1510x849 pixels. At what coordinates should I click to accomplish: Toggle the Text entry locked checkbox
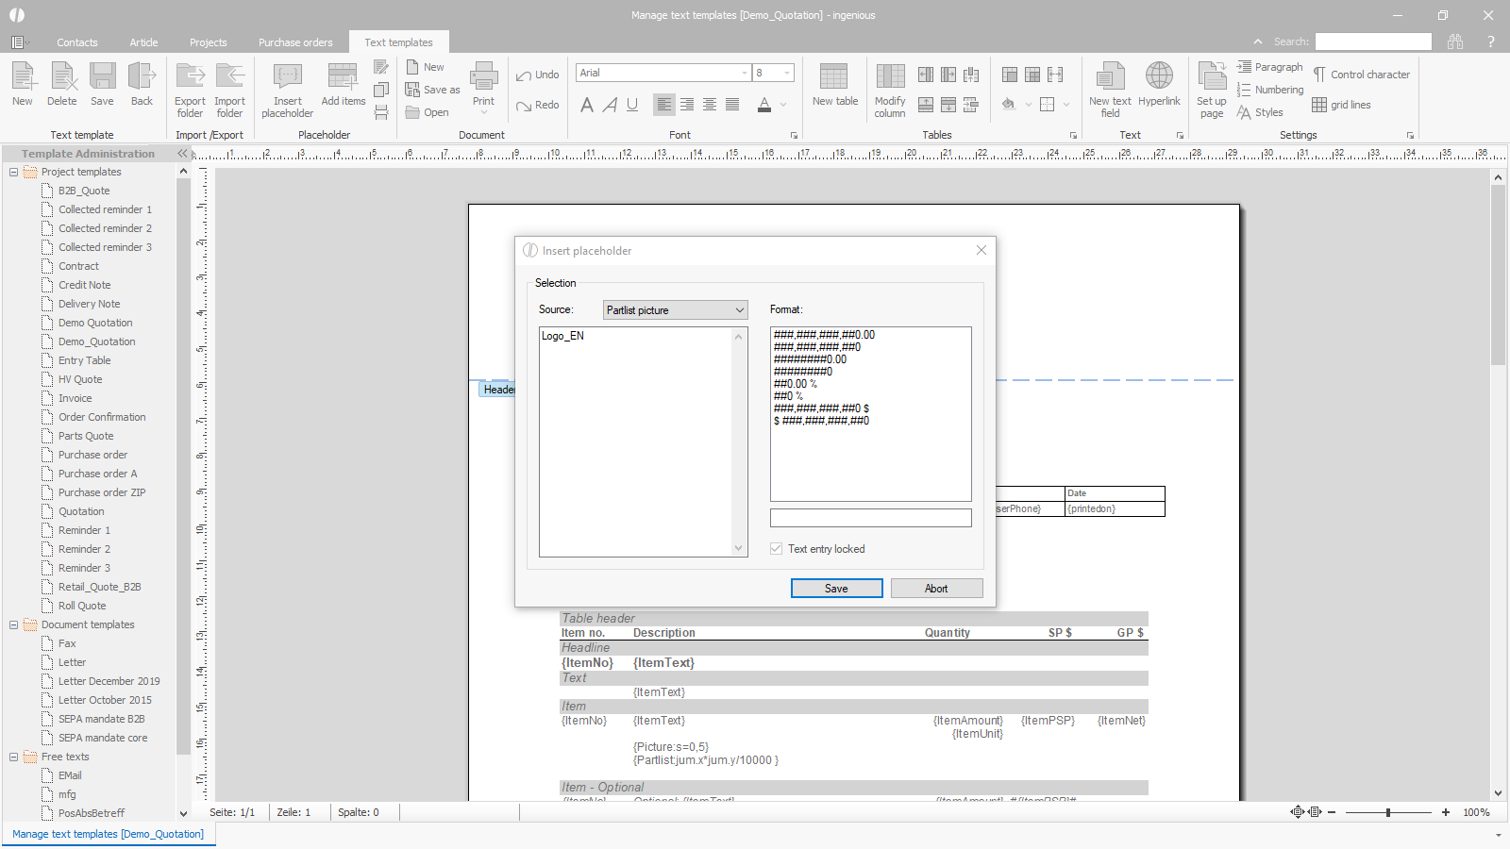coord(777,549)
